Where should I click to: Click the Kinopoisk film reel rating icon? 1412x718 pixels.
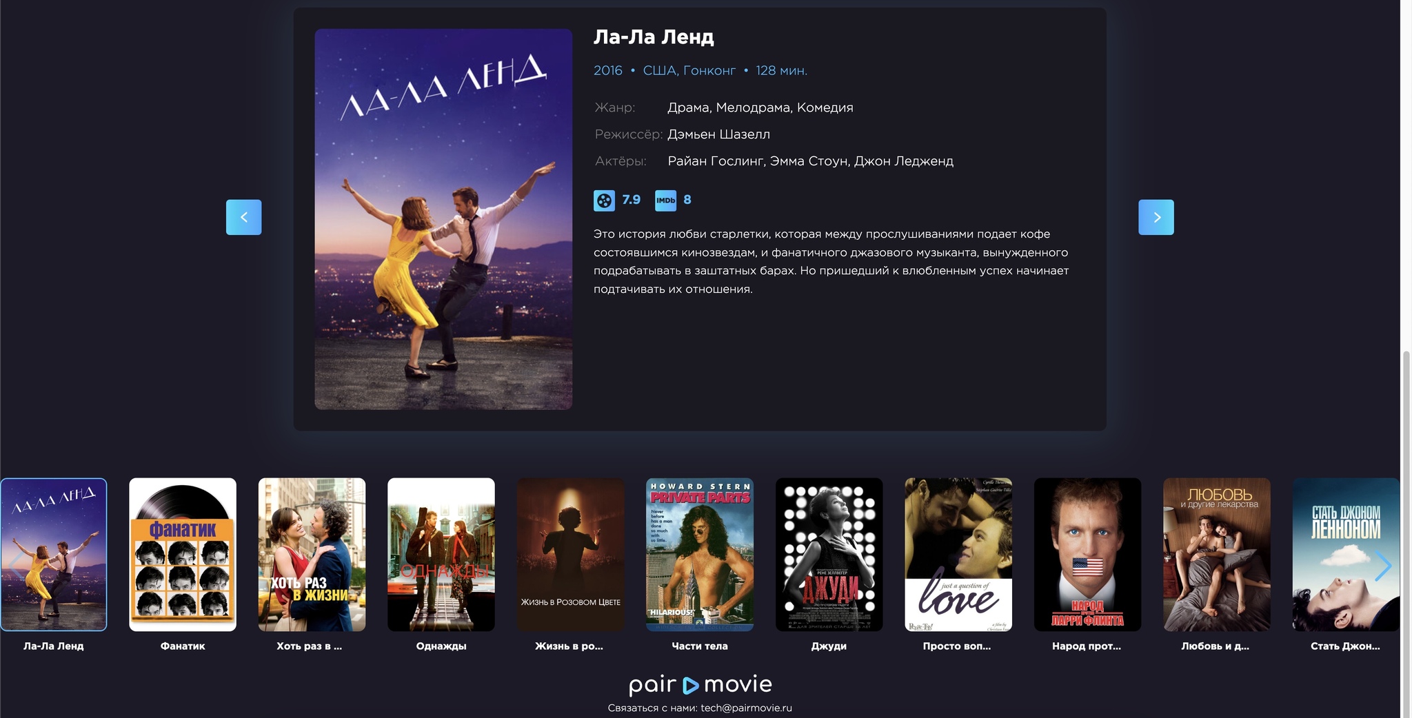point(604,201)
